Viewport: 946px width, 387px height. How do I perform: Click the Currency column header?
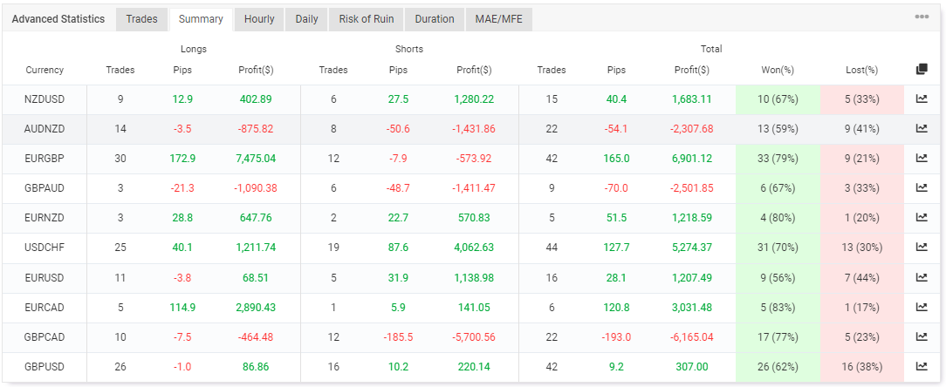tap(45, 70)
